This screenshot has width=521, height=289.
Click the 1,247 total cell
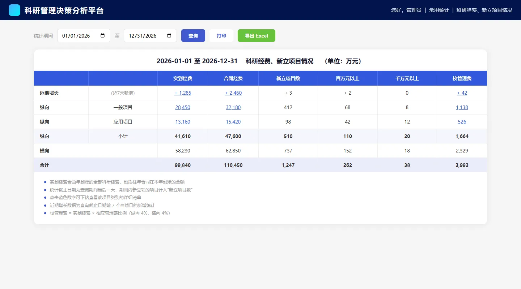coord(288,165)
